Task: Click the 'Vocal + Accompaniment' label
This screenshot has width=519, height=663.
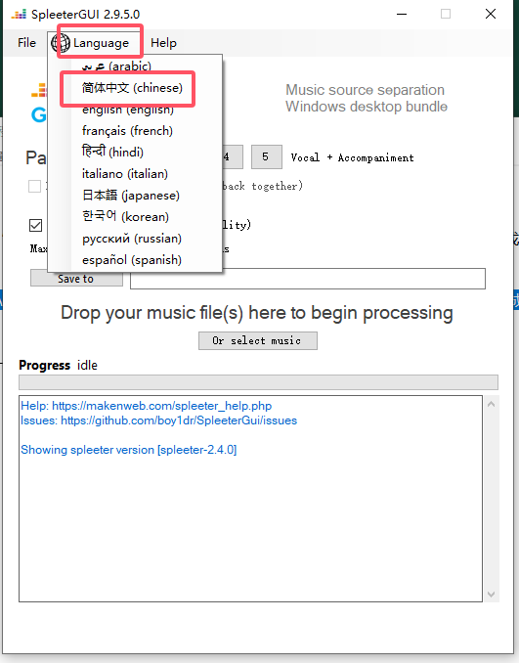Action: click(353, 157)
